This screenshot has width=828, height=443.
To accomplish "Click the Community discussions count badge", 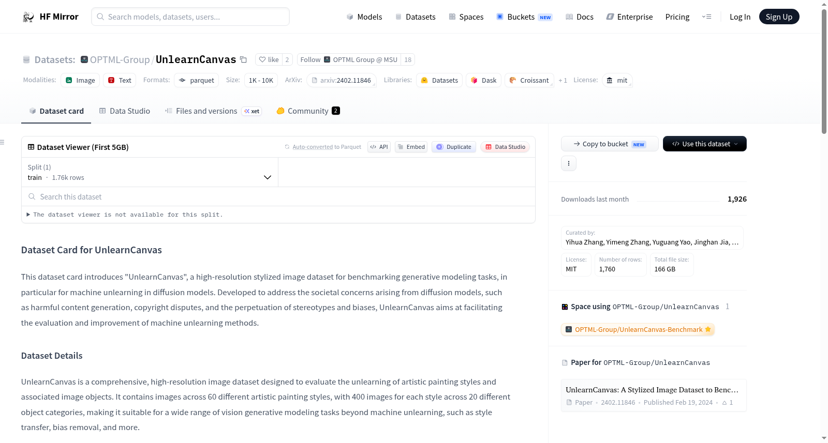I will [x=336, y=111].
